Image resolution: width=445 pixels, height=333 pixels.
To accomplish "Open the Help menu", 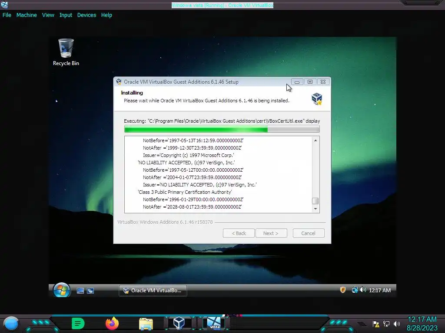I will pyautogui.click(x=106, y=15).
